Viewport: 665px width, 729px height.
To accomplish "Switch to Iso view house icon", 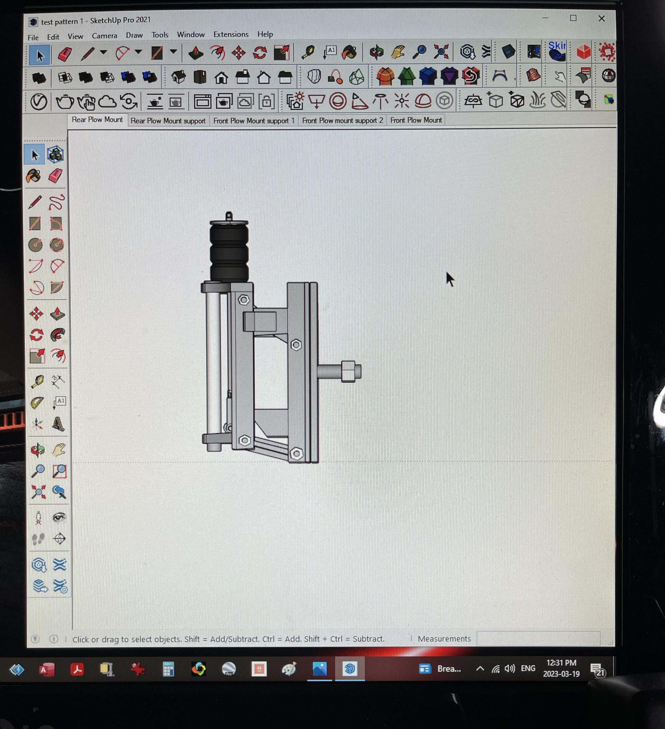I will click(x=178, y=77).
